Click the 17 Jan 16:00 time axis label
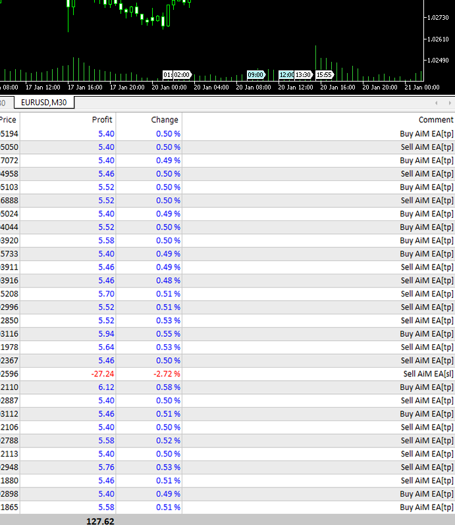Screen dimensions: 455x525 point(85,87)
